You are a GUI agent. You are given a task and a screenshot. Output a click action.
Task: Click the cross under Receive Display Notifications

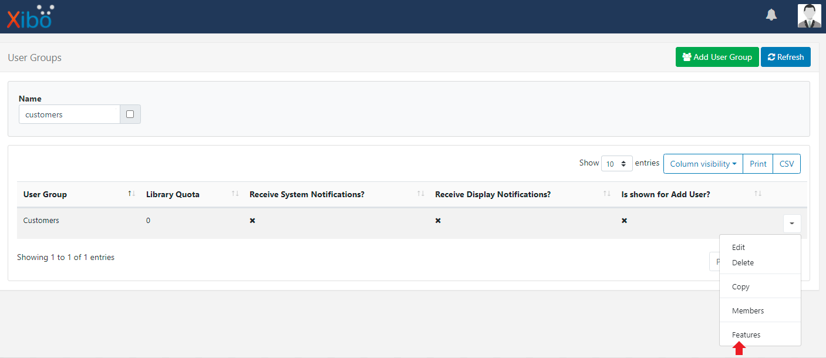point(438,221)
